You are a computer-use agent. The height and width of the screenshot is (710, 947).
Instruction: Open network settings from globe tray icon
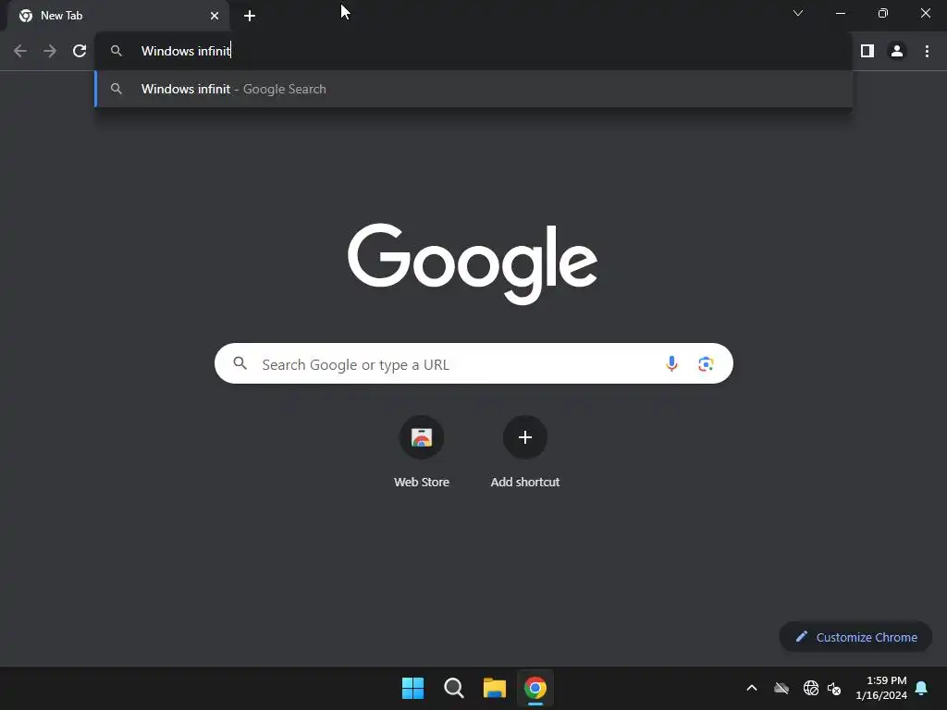[810, 688]
